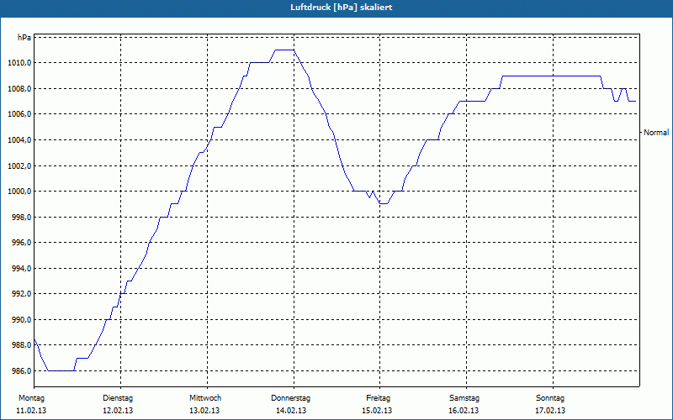This screenshot has height=420, width=673.
Task: Click the date '14.02.13'
Action: [291, 411]
